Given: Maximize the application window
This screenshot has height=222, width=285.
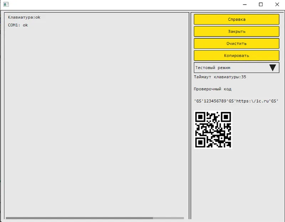Looking at the screenshot, I should coord(261,5).
